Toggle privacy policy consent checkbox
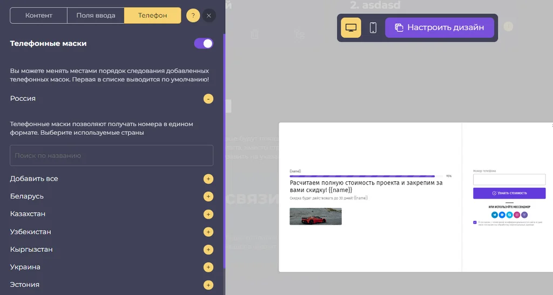553x295 pixels. [475, 223]
